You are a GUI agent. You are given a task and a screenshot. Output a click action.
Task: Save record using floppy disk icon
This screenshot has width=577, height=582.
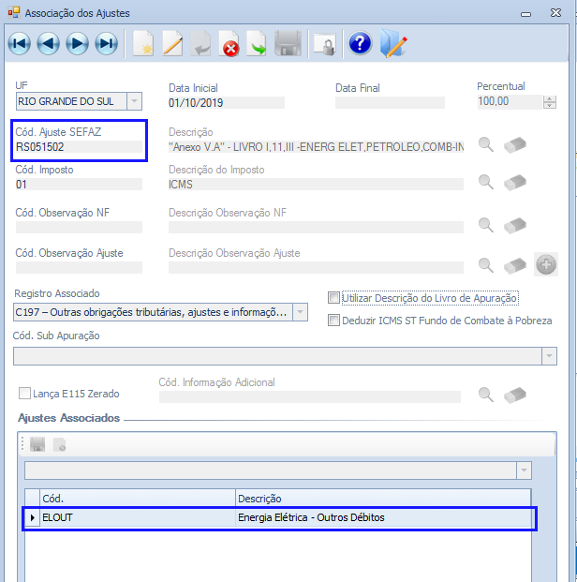[x=288, y=44]
